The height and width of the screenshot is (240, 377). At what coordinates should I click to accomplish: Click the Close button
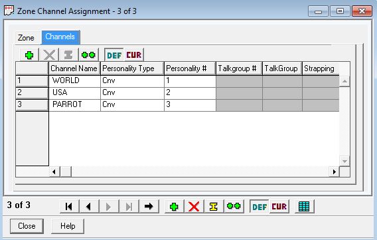(27, 226)
